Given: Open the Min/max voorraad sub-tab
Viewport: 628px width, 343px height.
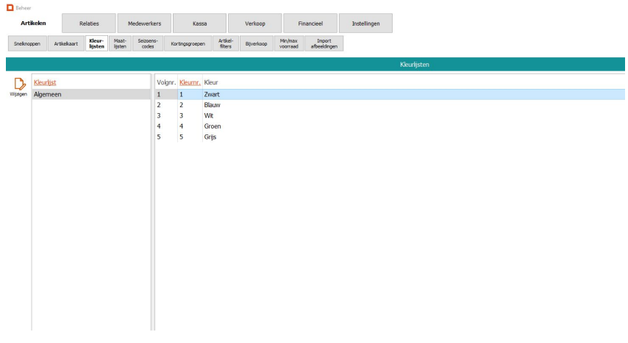Looking at the screenshot, I should point(288,44).
